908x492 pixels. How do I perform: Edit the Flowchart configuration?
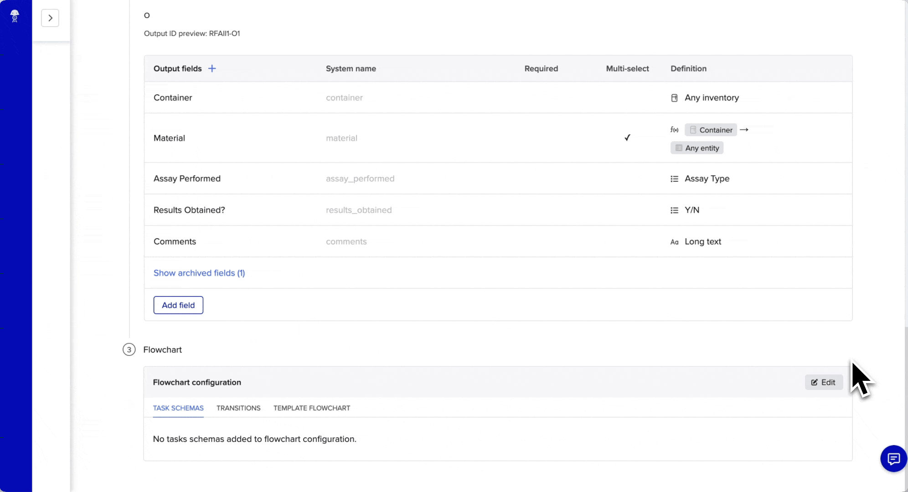point(824,383)
